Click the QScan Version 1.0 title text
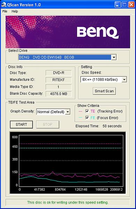This screenshot has width=136, height=209. pos(24,5)
